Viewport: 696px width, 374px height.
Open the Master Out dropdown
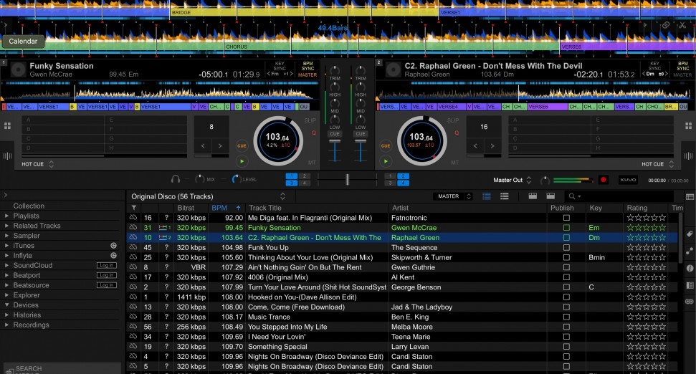click(528, 180)
